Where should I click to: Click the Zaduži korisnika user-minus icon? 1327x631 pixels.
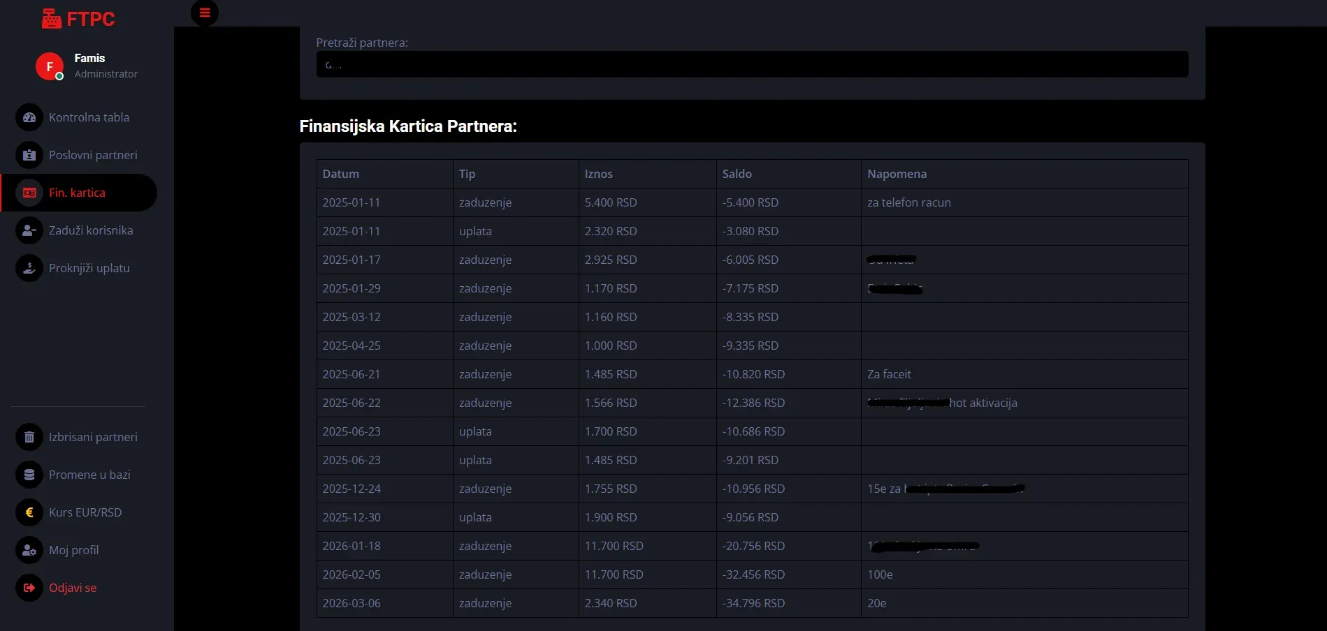(29, 230)
